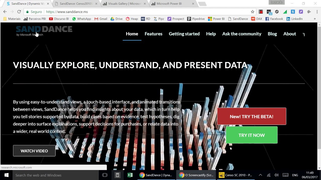Open the DAX bookmark
This screenshot has height=180, width=321.
(x=257, y=19)
